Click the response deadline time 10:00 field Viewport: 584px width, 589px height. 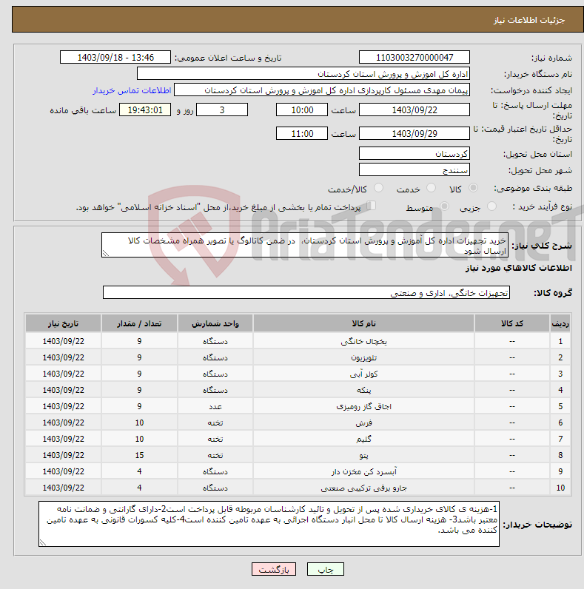302,110
